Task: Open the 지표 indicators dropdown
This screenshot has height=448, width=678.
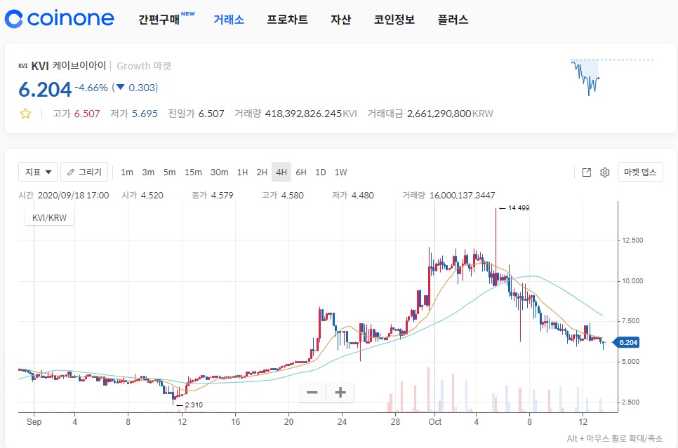Action: tap(38, 172)
